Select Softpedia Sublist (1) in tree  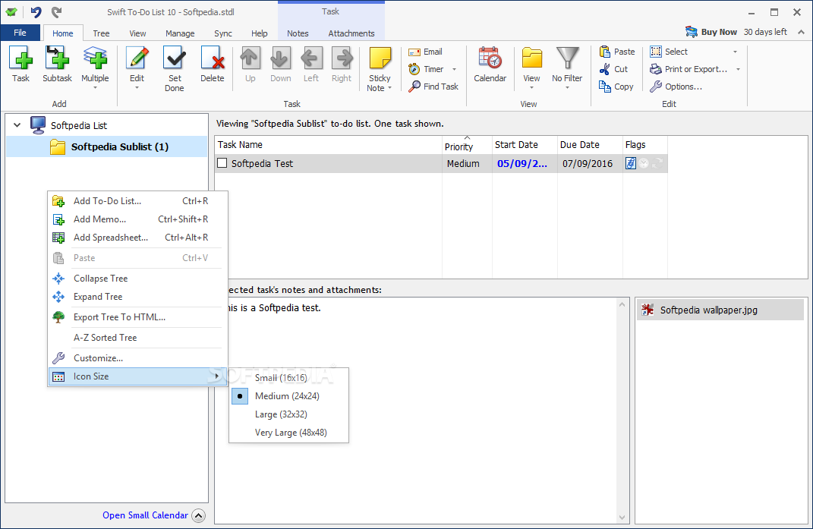tap(107, 146)
